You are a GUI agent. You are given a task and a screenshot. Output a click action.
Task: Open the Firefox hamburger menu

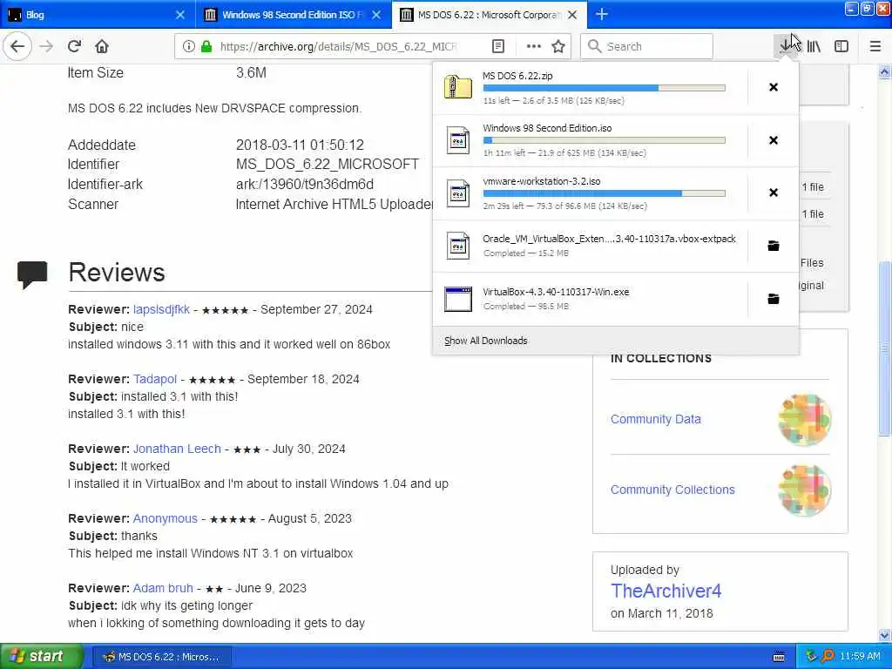pyautogui.click(x=875, y=46)
